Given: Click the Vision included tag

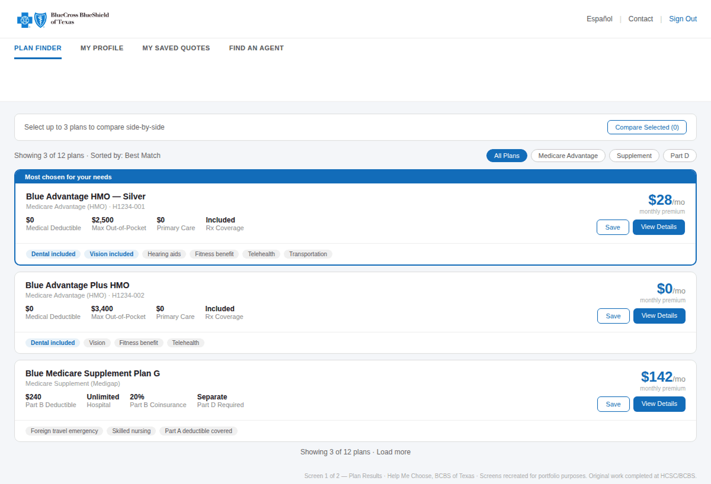Looking at the screenshot, I should pyautogui.click(x=112, y=254).
